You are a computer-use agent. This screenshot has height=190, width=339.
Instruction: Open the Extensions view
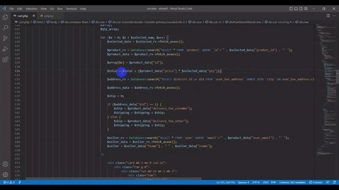tap(5, 60)
